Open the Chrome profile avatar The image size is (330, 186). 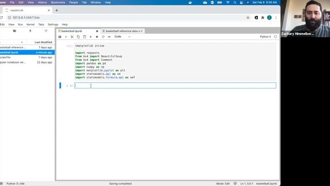pyautogui.click(x=269, y=18)
